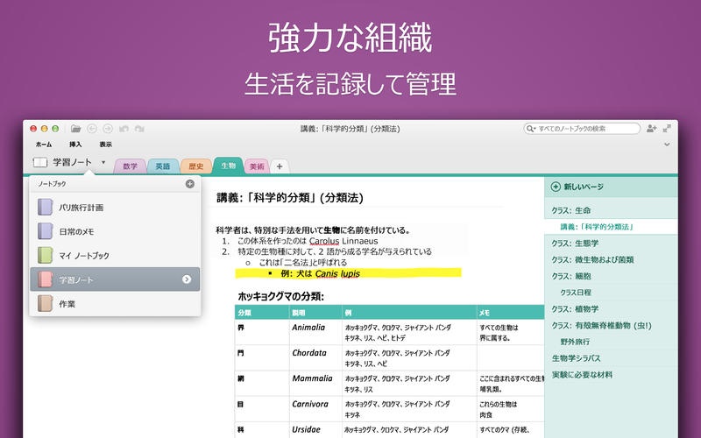Open the page 生物学シラバス
This screenshot has width=701, height=438.
click(611, 358)
